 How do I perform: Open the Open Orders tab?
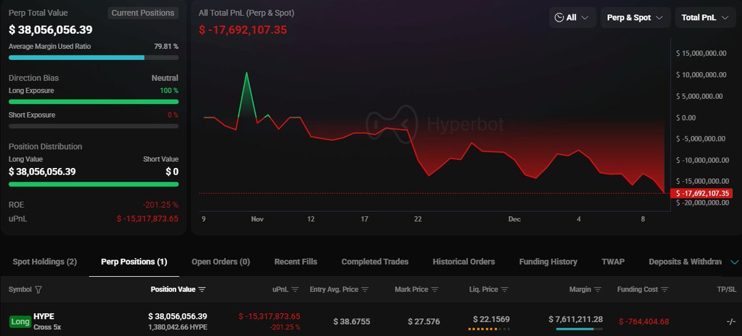click(221, 262)
